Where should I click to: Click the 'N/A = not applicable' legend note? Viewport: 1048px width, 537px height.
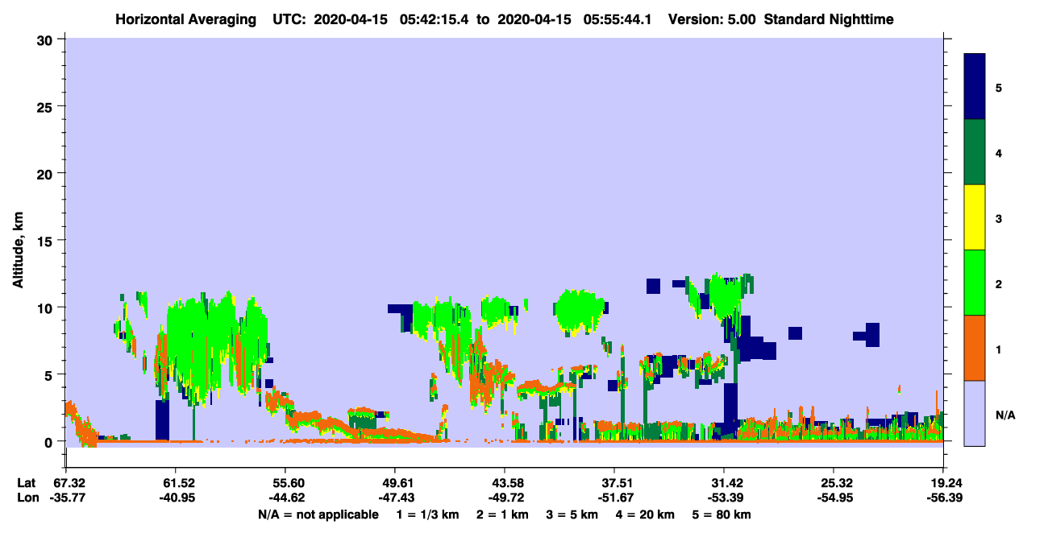[318, 514]
